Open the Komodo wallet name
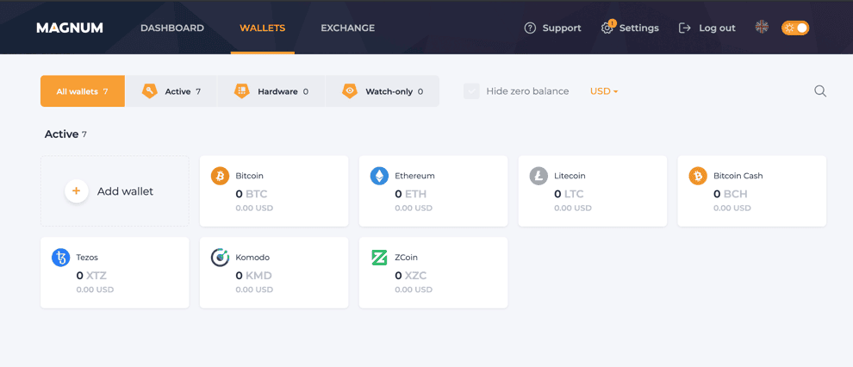 tap(252, 258)
